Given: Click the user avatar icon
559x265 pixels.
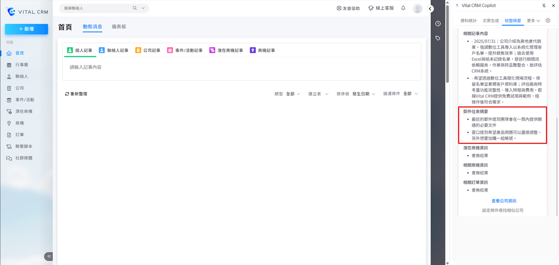Looking at the screenshot, I should [x=417, y=8].
